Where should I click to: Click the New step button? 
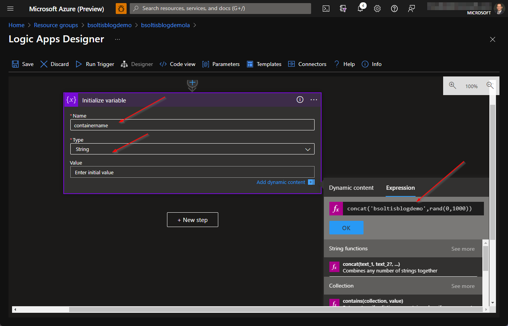click(192, 220)
